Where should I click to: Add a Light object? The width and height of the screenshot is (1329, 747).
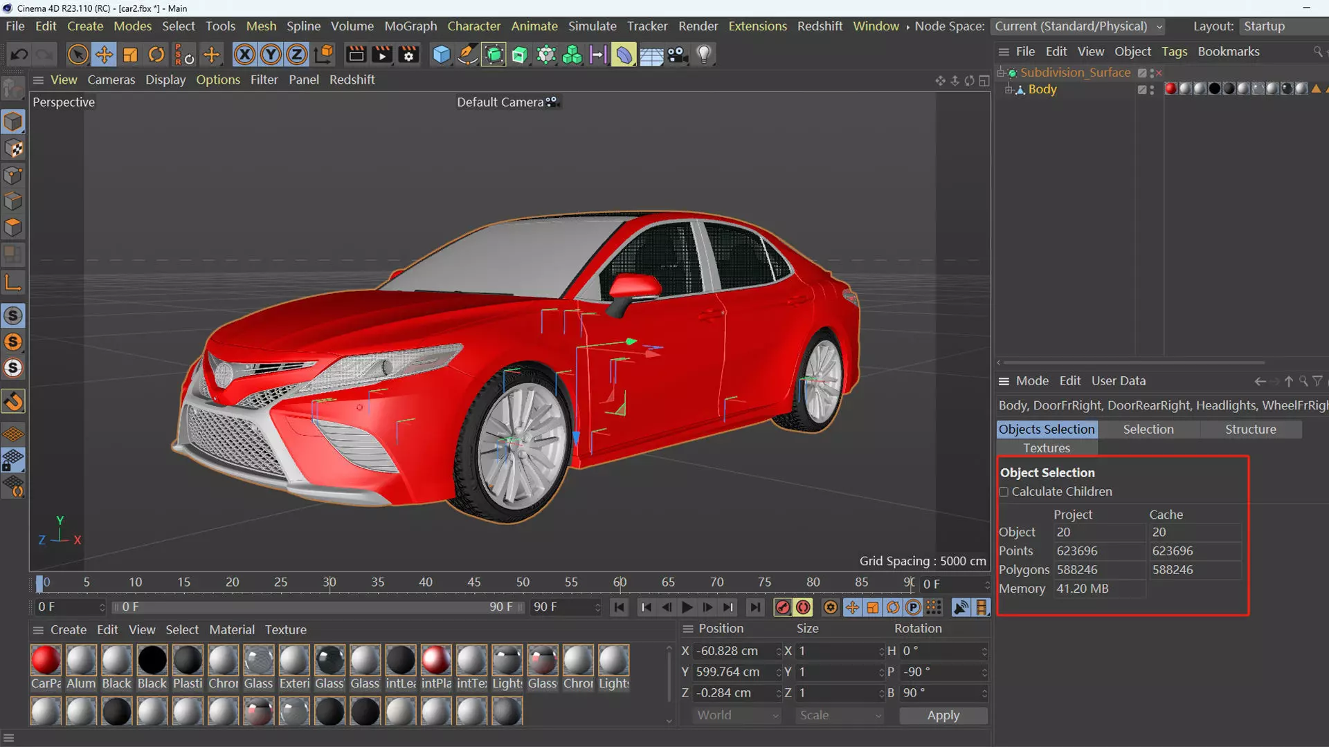coord(704,54)
